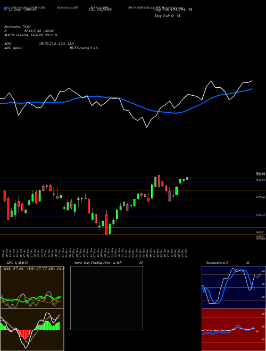This screenshot has width=266, height=351.
Task: Click the blue 12-day SMA legend square
Action: point(5,9)
